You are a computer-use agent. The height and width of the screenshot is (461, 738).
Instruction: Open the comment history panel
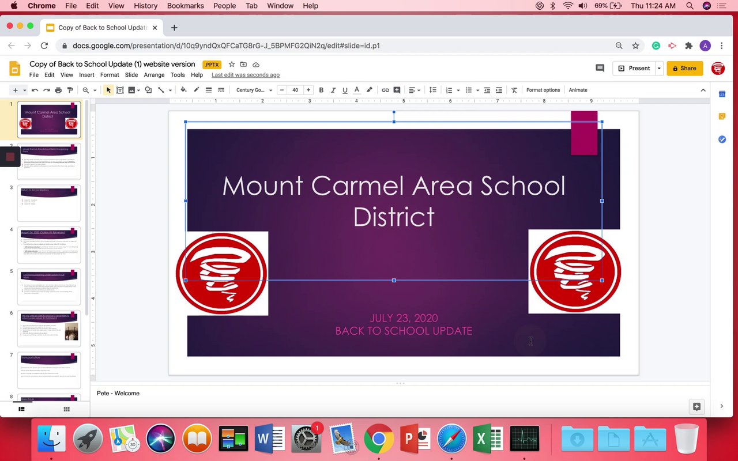point(600,68)
